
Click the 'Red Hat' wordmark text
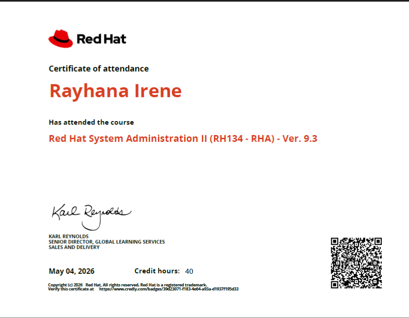click(101, 39)
